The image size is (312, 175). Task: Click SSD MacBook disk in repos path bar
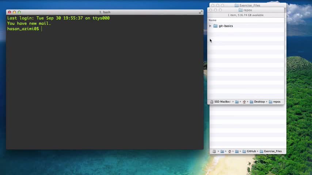click(220, 102)
